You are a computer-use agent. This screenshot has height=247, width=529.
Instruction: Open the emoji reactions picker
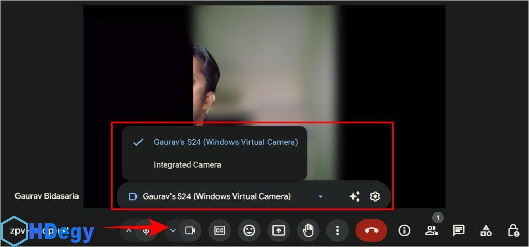click(x=249, y=230)
